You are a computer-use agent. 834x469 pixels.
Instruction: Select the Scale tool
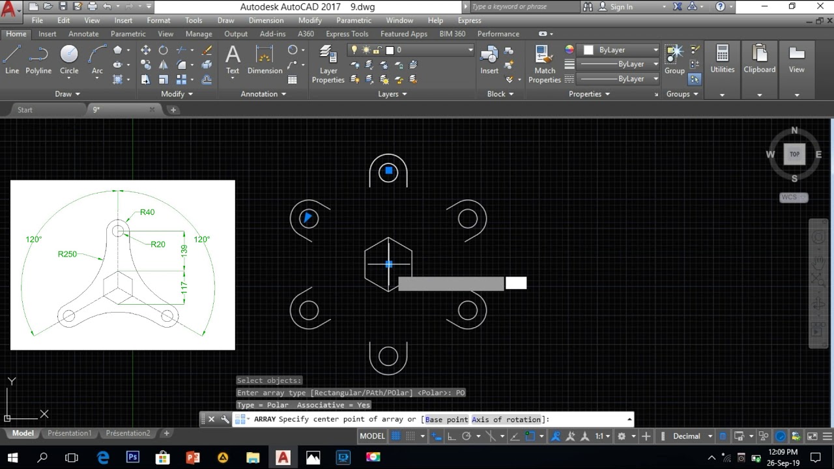(164, 79)
